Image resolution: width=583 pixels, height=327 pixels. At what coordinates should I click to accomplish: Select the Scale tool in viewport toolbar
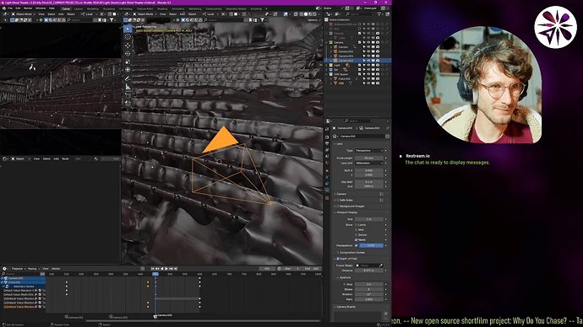(128, 62)
